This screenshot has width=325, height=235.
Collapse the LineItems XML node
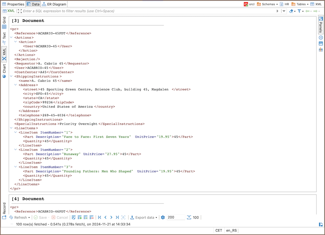click(12, 128)
